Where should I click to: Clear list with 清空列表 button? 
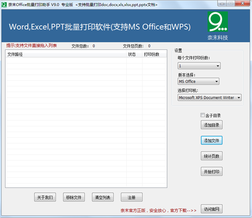[103, 197]
